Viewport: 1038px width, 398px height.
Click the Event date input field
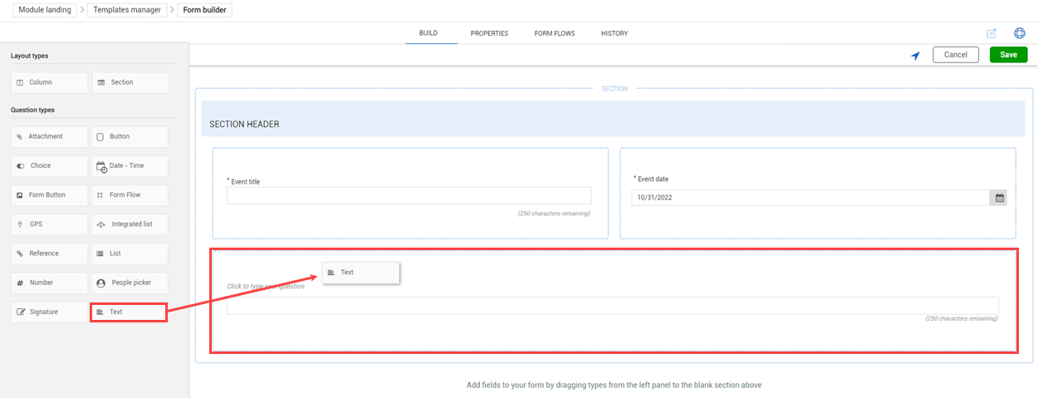810,198
